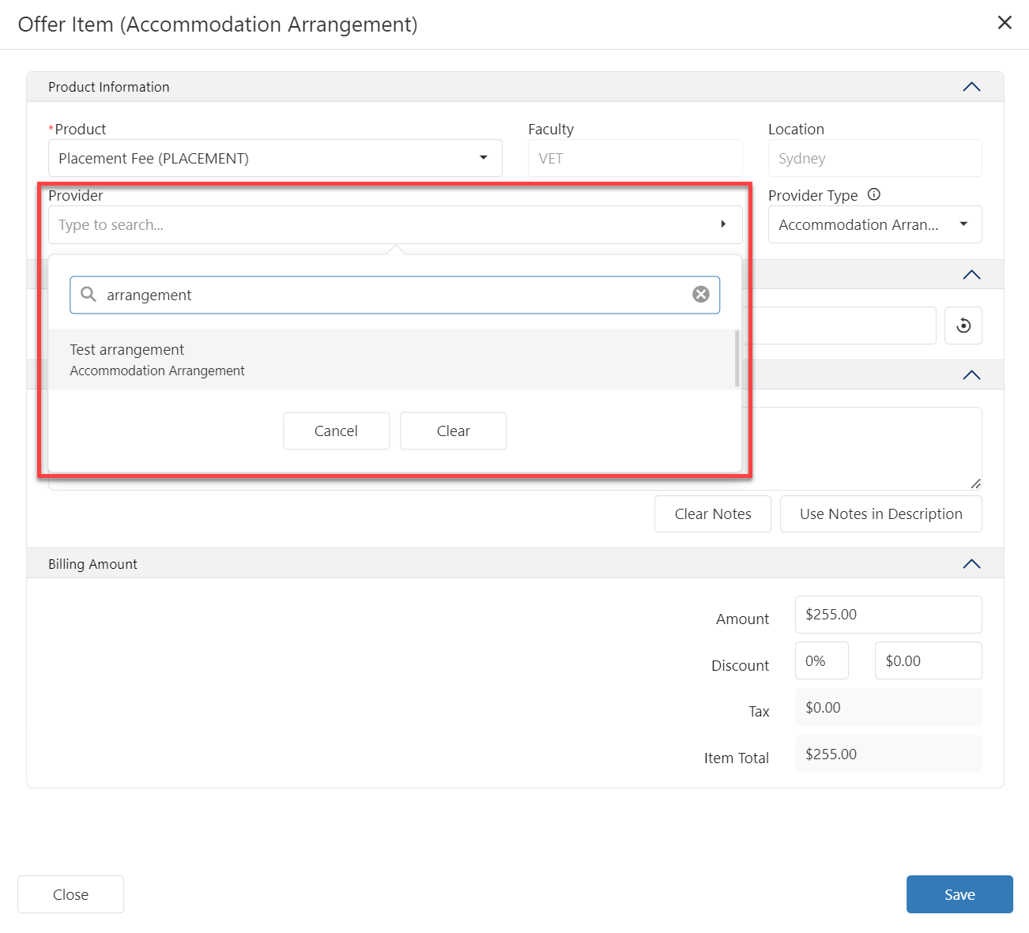The width and height of the screenshot is (1029, 933).
Task: Collapse the Billing Amount section
Action: point(971,564)
